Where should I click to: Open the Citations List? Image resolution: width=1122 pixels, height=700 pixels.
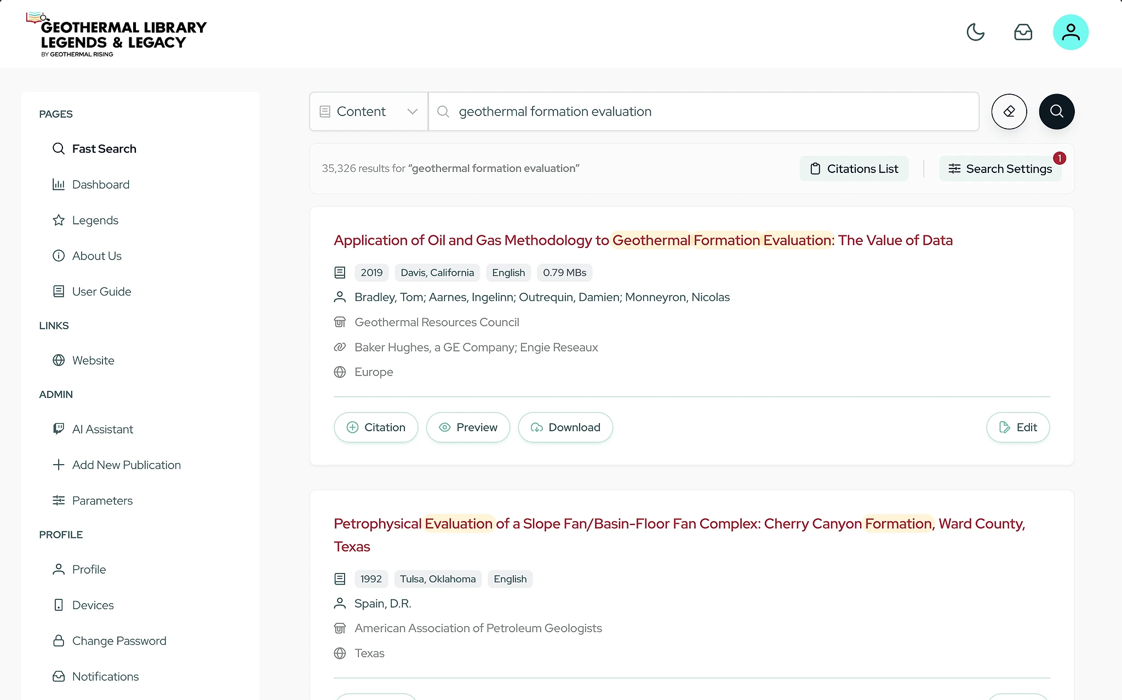(854, 169)
